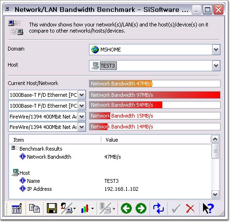Click the TEST3 host computer icon
230x222 pixels.
[x=95, y=66]
